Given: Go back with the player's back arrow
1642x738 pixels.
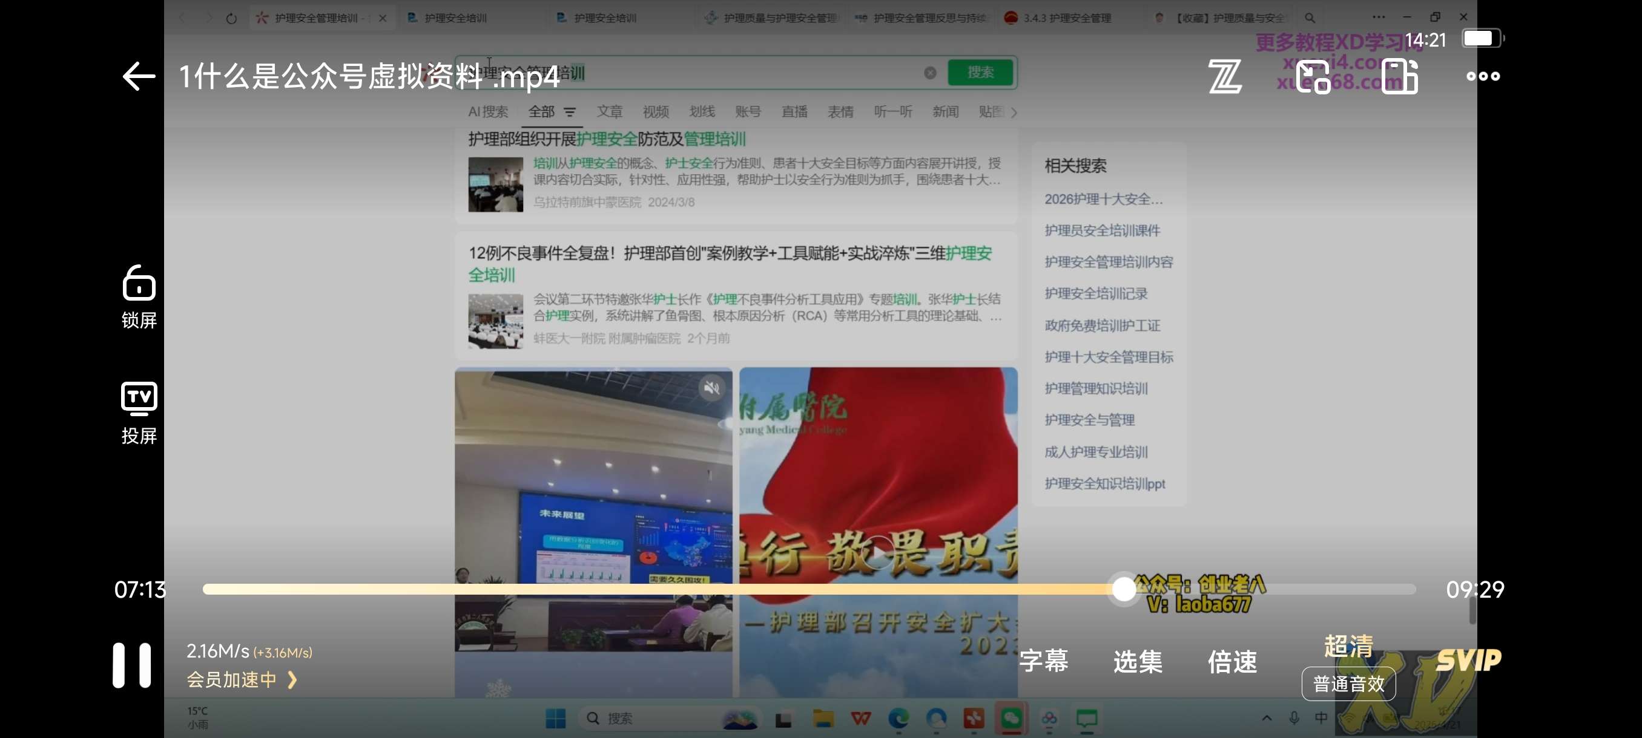Looking at the screenshot, I should [138, 76].
